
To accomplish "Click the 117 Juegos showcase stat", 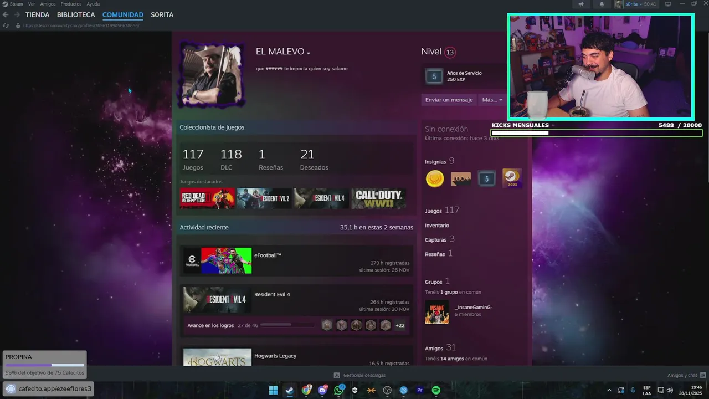I will [x=193, y=160].
